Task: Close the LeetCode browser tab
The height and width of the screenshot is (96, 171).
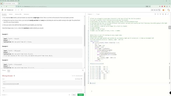Action: tap(17, 3)
